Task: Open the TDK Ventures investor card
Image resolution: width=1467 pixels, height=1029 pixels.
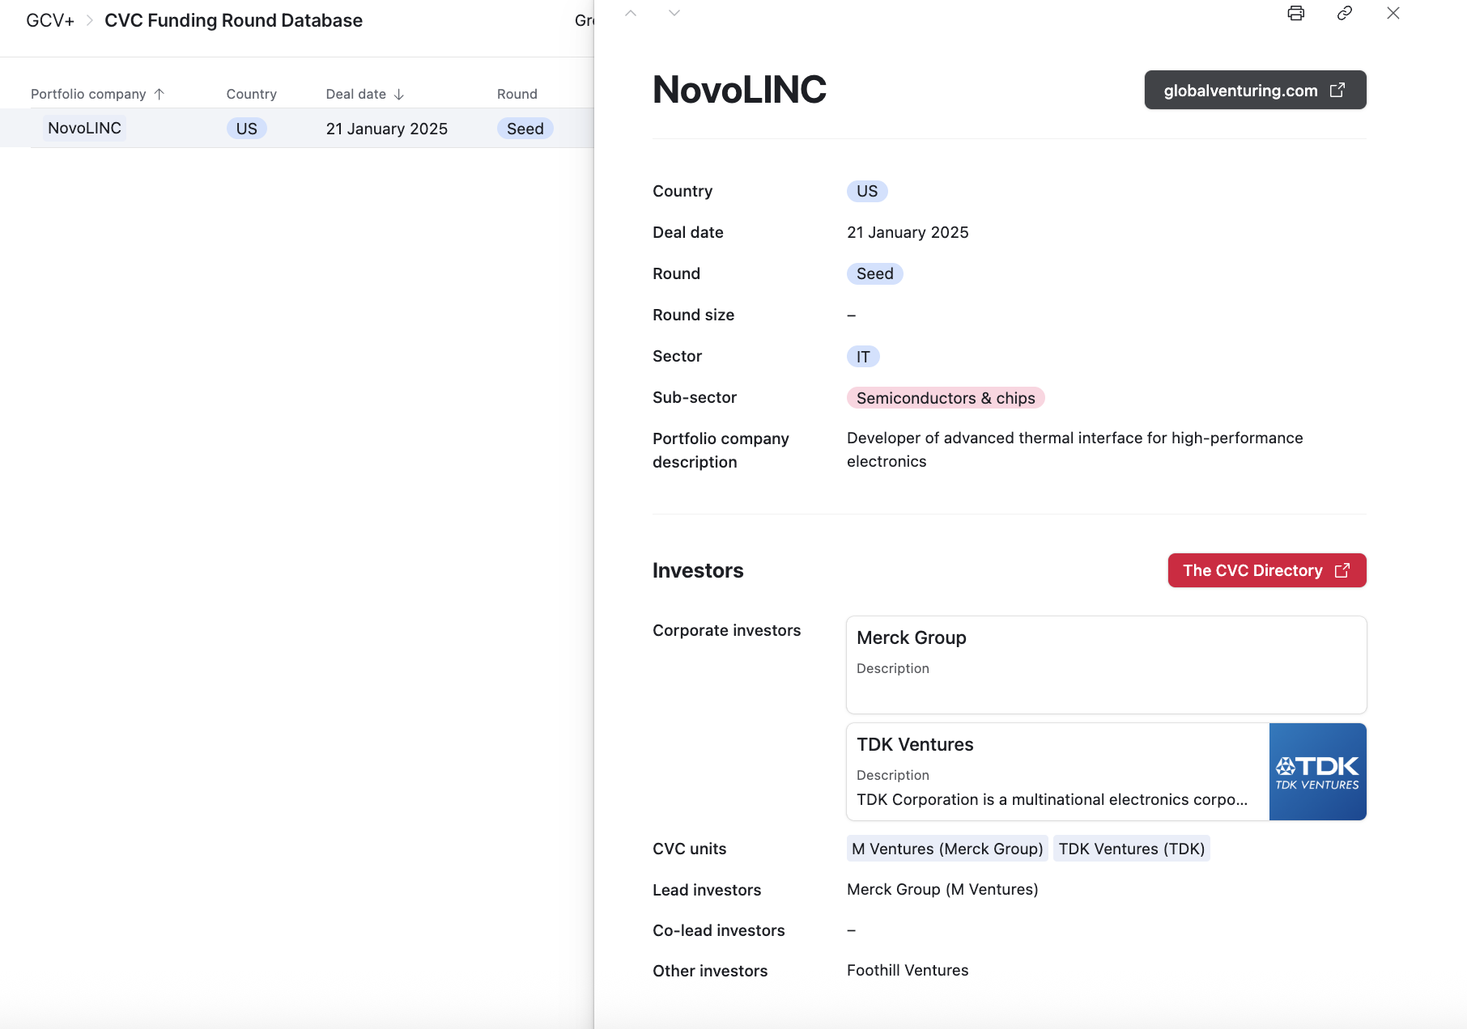Action: click(1057, 771)
